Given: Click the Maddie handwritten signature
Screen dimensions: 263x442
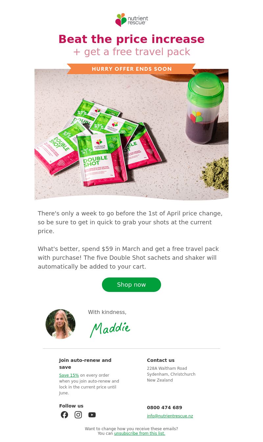Looking at the screenshot, I should coord(110,329).
